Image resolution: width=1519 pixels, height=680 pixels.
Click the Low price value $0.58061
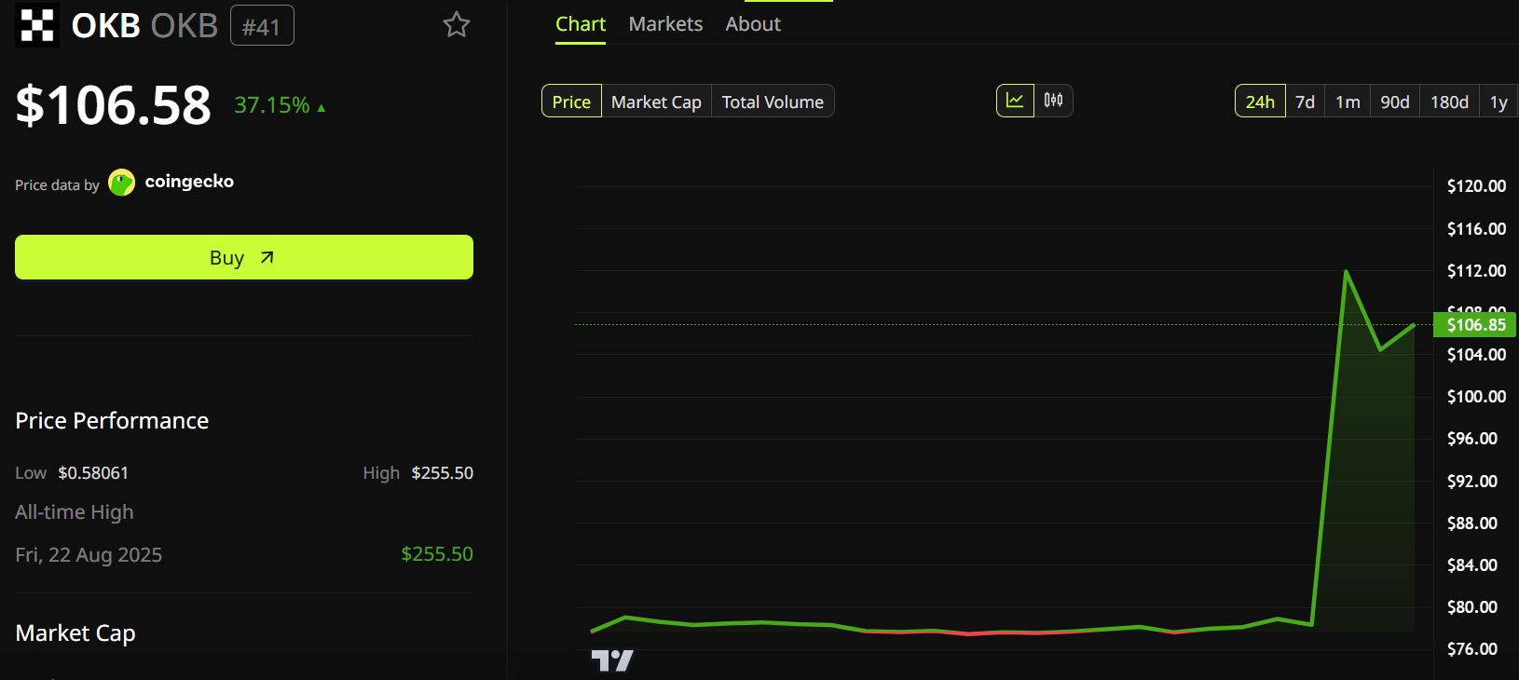(x=93, y=473)
